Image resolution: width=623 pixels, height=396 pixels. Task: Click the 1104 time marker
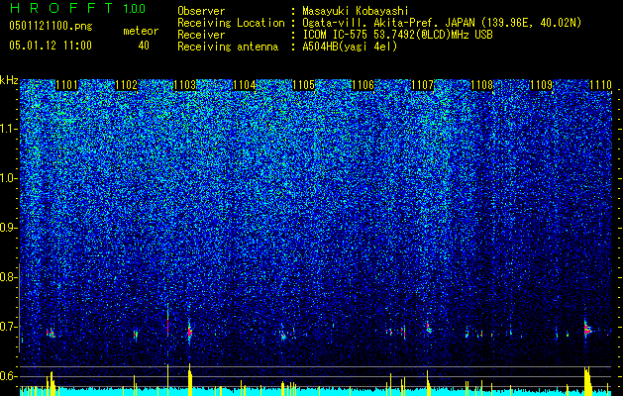coord(245,85)
